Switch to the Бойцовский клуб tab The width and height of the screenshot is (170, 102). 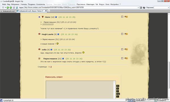(8, 11)
